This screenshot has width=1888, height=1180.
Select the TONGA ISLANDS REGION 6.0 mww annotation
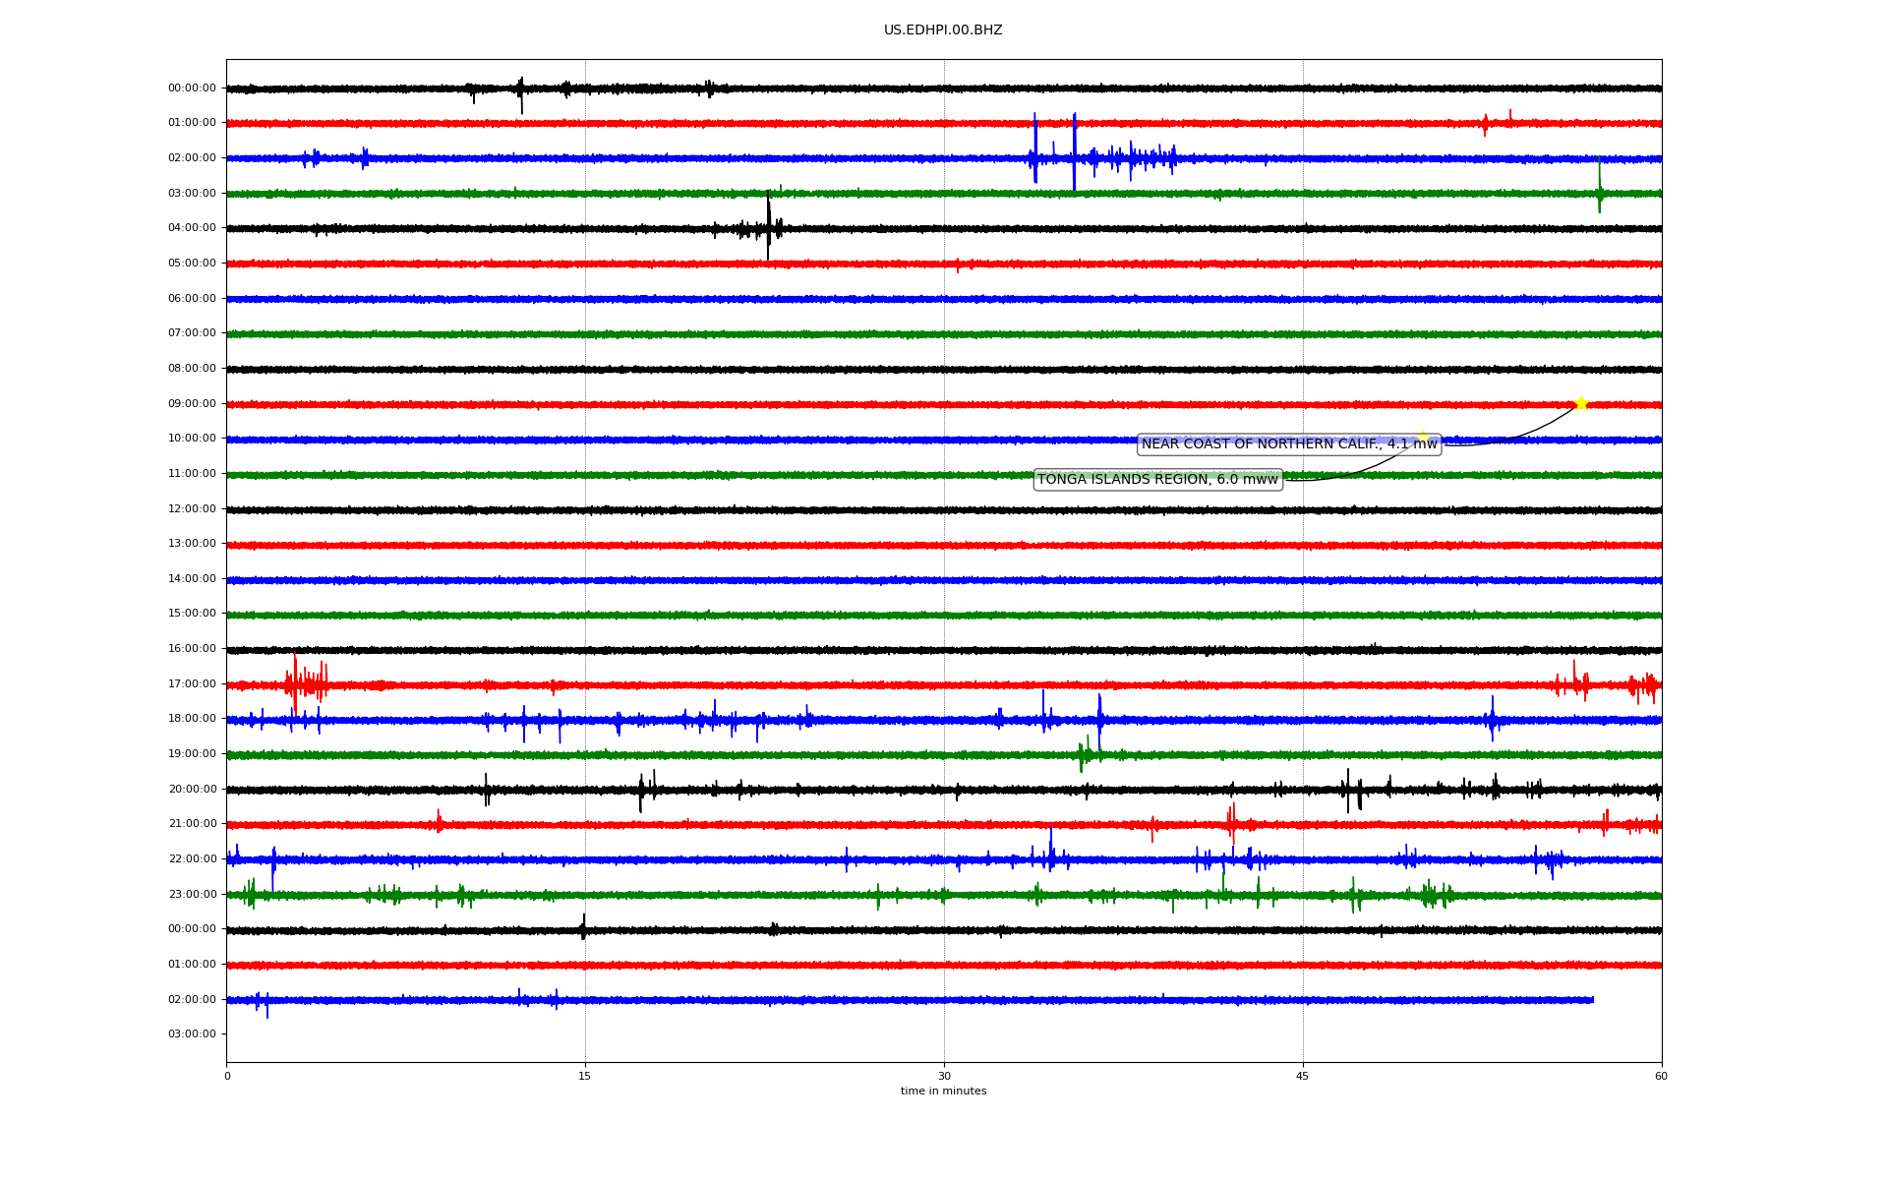pyautogui.click(x=1157, y=480)
